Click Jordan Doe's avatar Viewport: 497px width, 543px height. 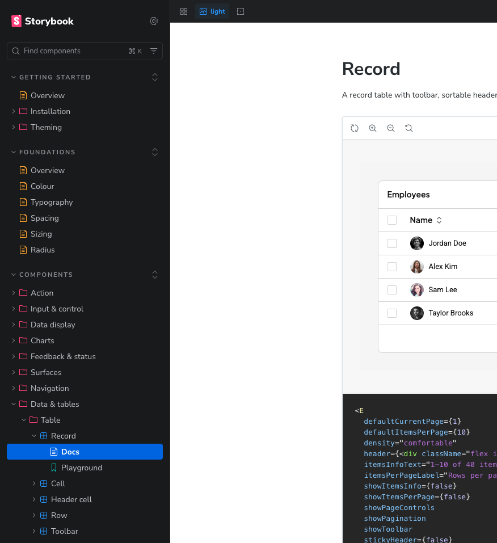pos(417,243)
